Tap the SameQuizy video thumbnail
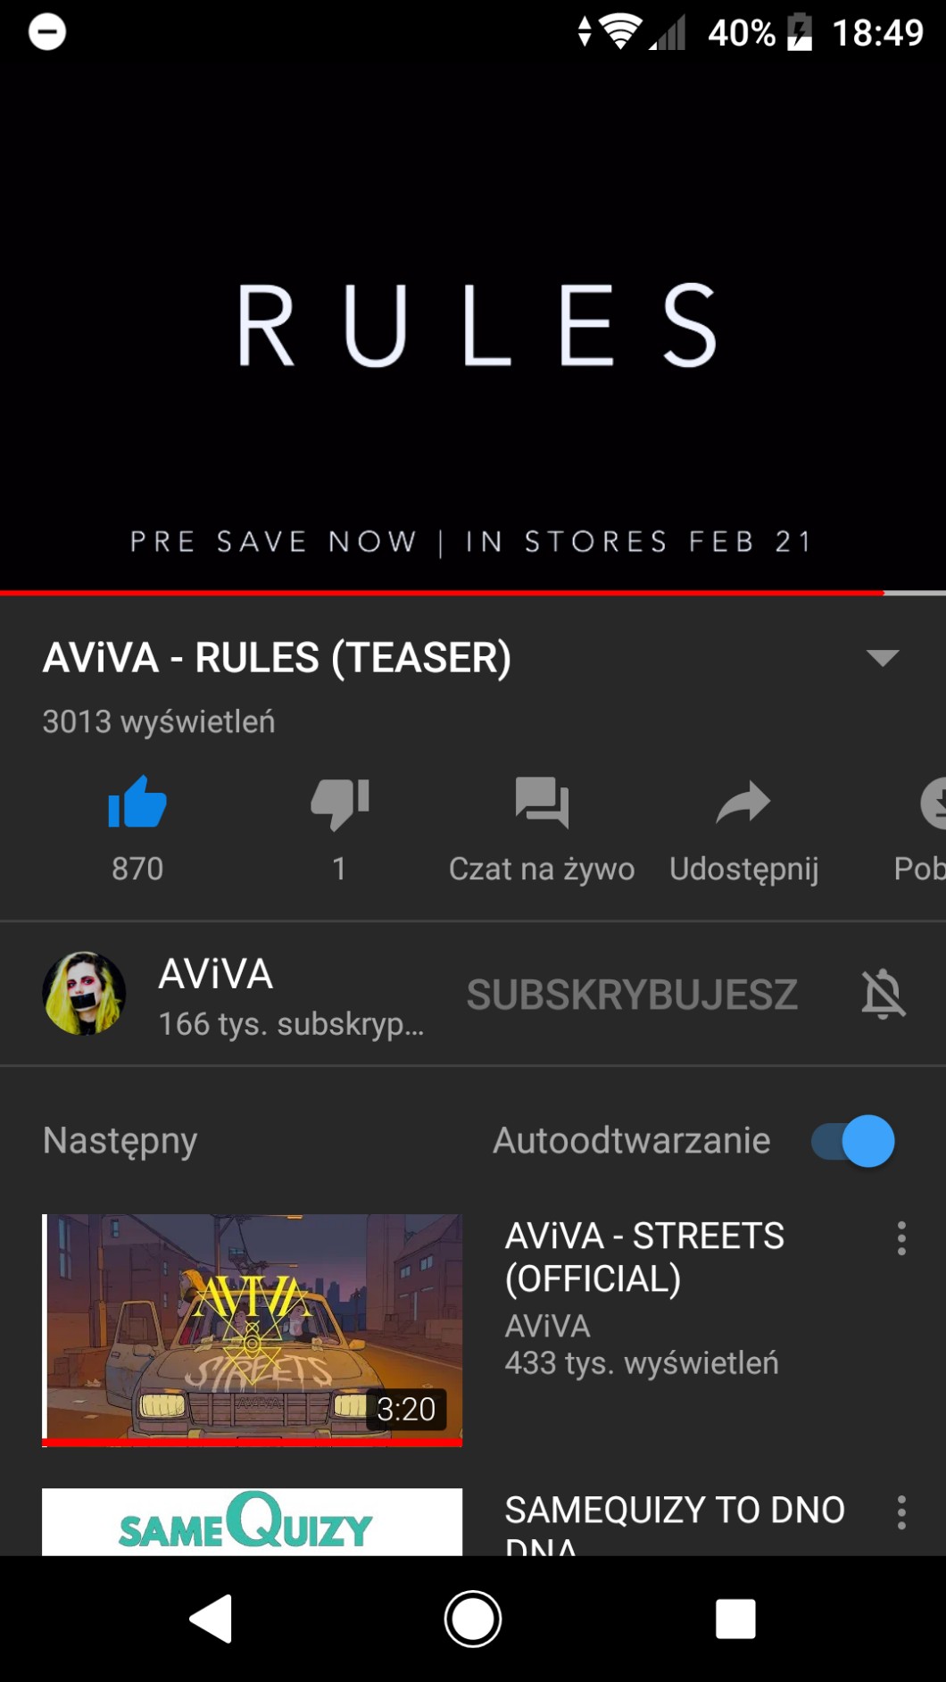 coord(252,1521)
